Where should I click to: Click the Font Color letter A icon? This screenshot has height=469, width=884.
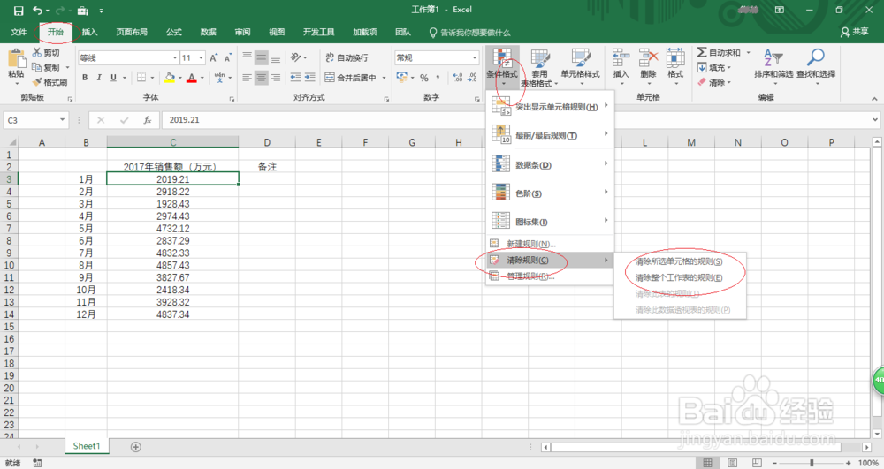192,77
